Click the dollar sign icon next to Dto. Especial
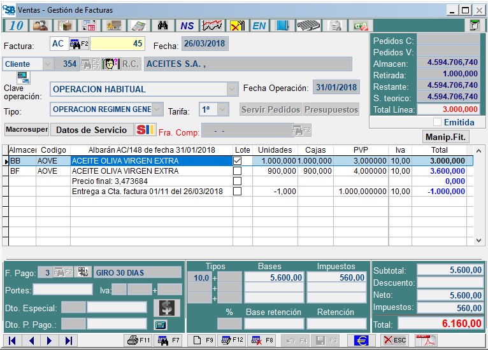The width and height of the screenshot is (488, 350). (x=166, y=308)
